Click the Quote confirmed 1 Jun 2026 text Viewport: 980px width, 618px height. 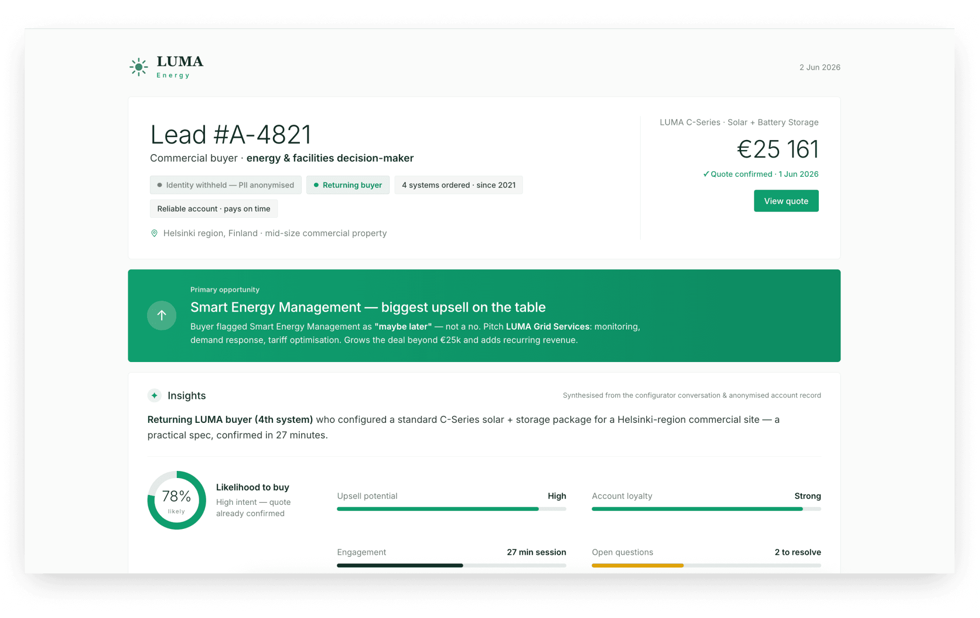click(x=764, y=174)
